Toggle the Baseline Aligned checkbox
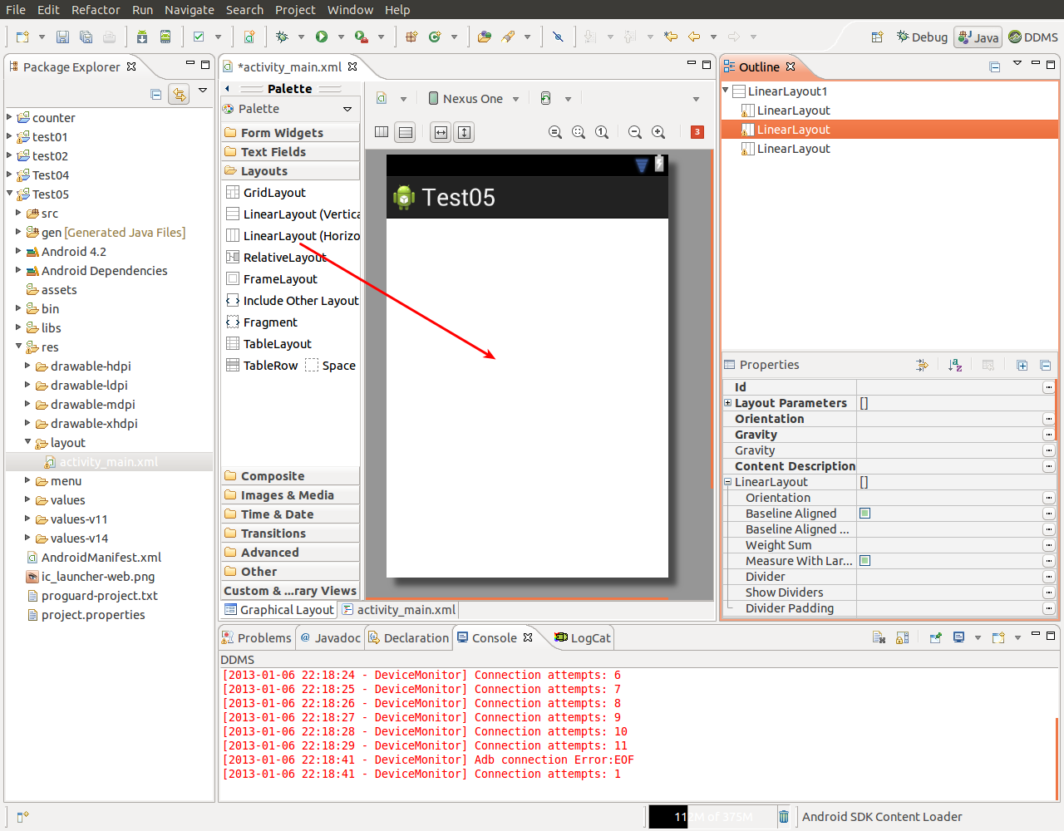Screen dimensions: 1064x831 tap(864, 514)
